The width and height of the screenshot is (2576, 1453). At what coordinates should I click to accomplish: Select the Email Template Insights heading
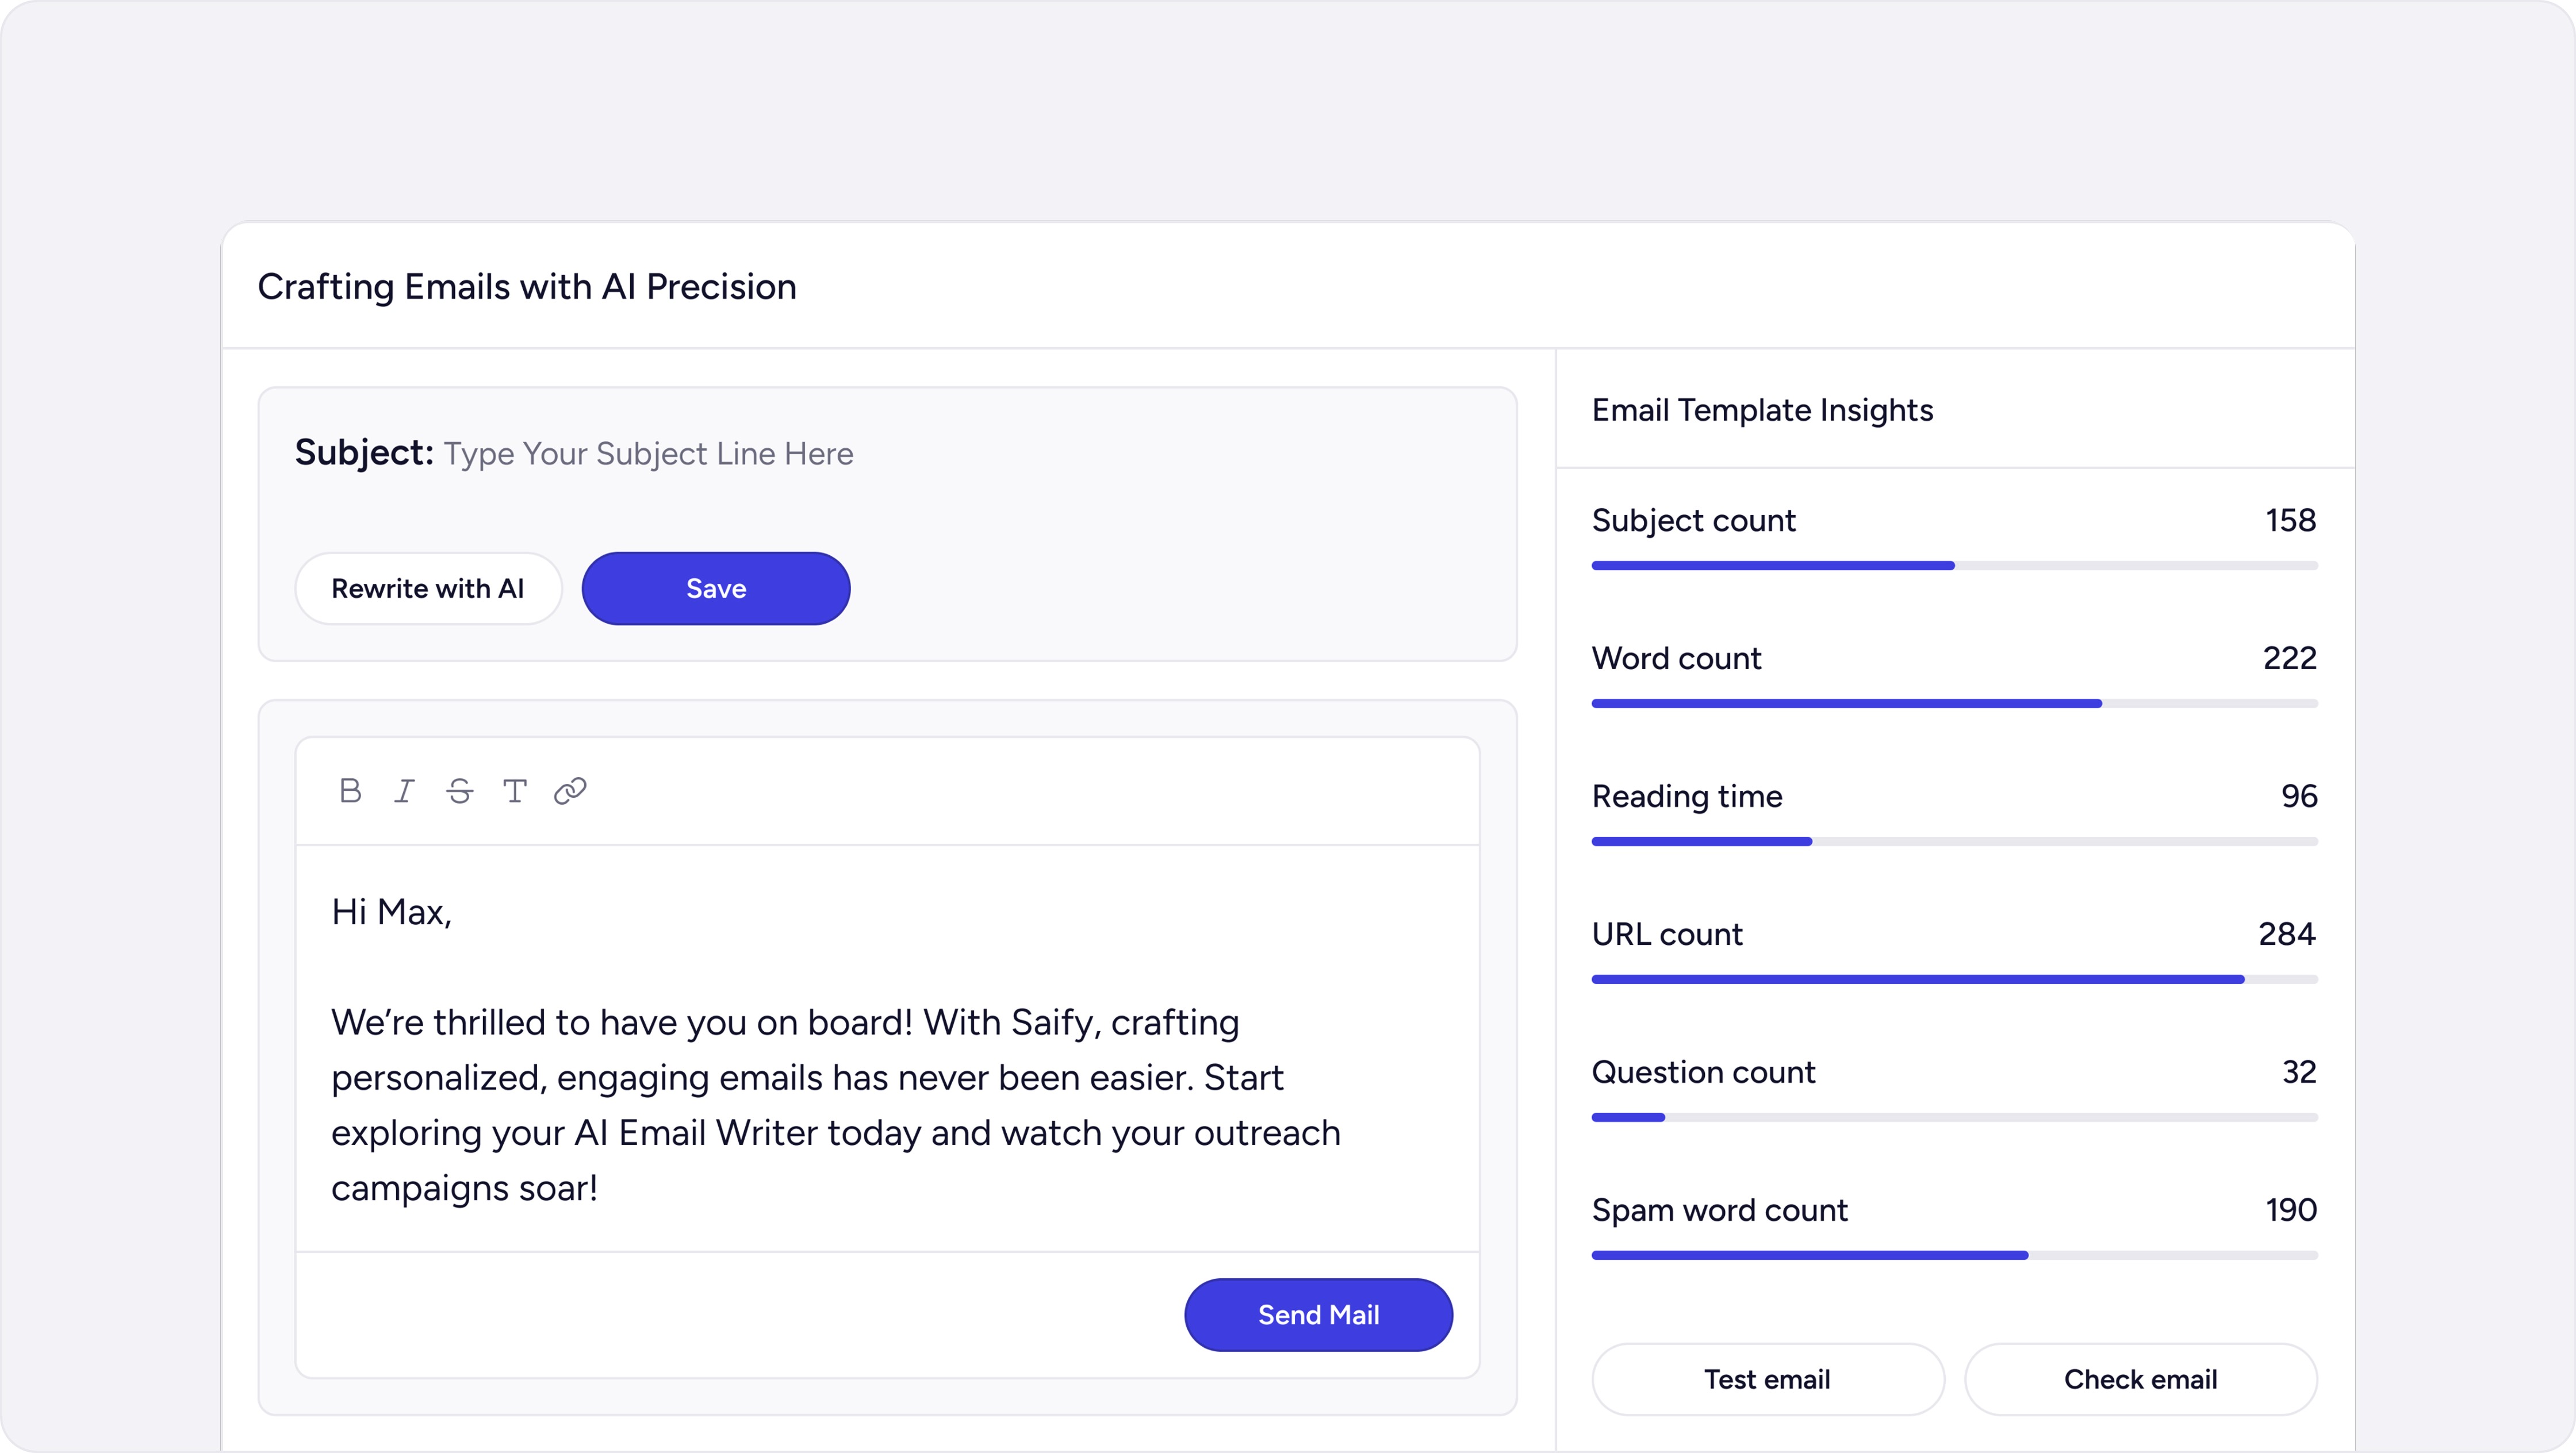[1762, 411]
